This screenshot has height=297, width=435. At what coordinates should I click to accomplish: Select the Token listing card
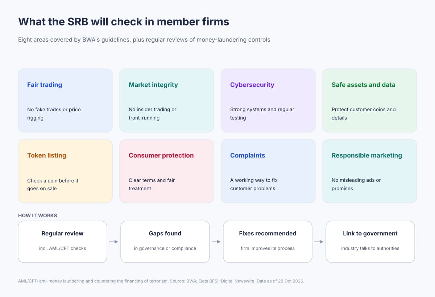pyautogui.click(x=65, y=171)
